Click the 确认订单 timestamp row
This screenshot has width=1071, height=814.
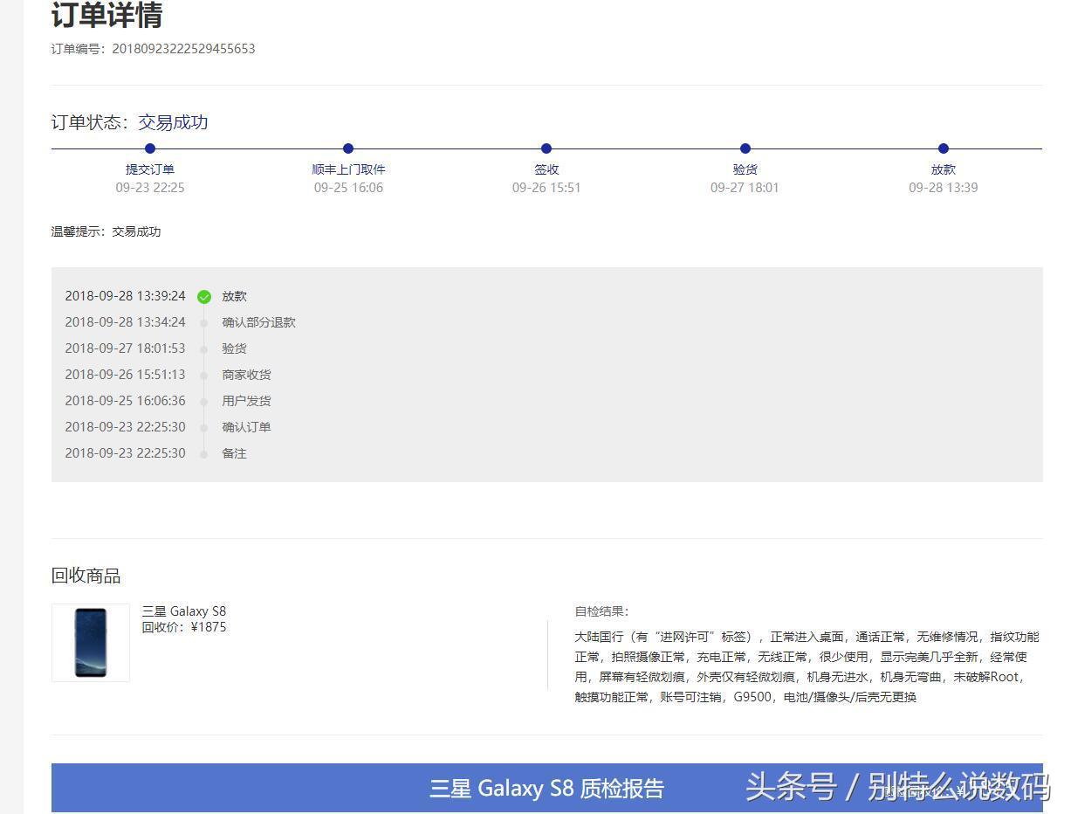point(125,427)
